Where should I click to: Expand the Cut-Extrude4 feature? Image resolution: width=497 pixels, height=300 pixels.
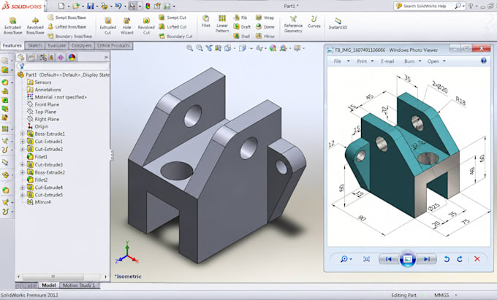point(22,188)
